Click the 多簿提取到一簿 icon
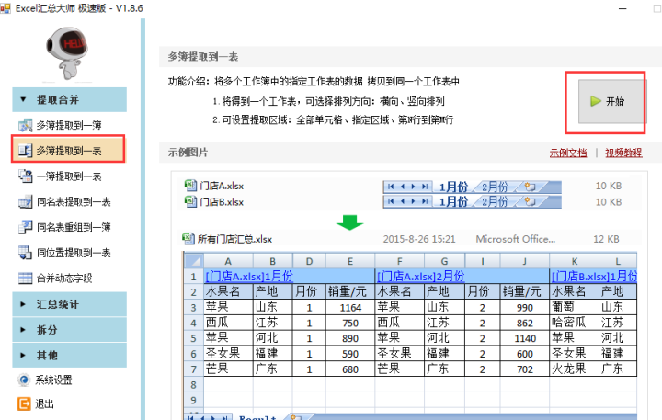The width and height of the screenshot is (662, 420). pyautogui.click(x=26, y=125)
